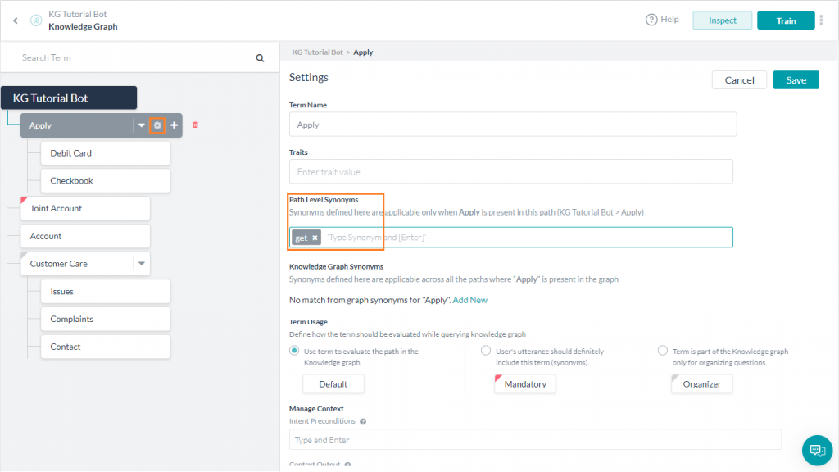The width and height of the screenshot is (839, 472).
Task: Click the back arrow beside KG Tutorial Bot
Action: [x=15, y=20]
